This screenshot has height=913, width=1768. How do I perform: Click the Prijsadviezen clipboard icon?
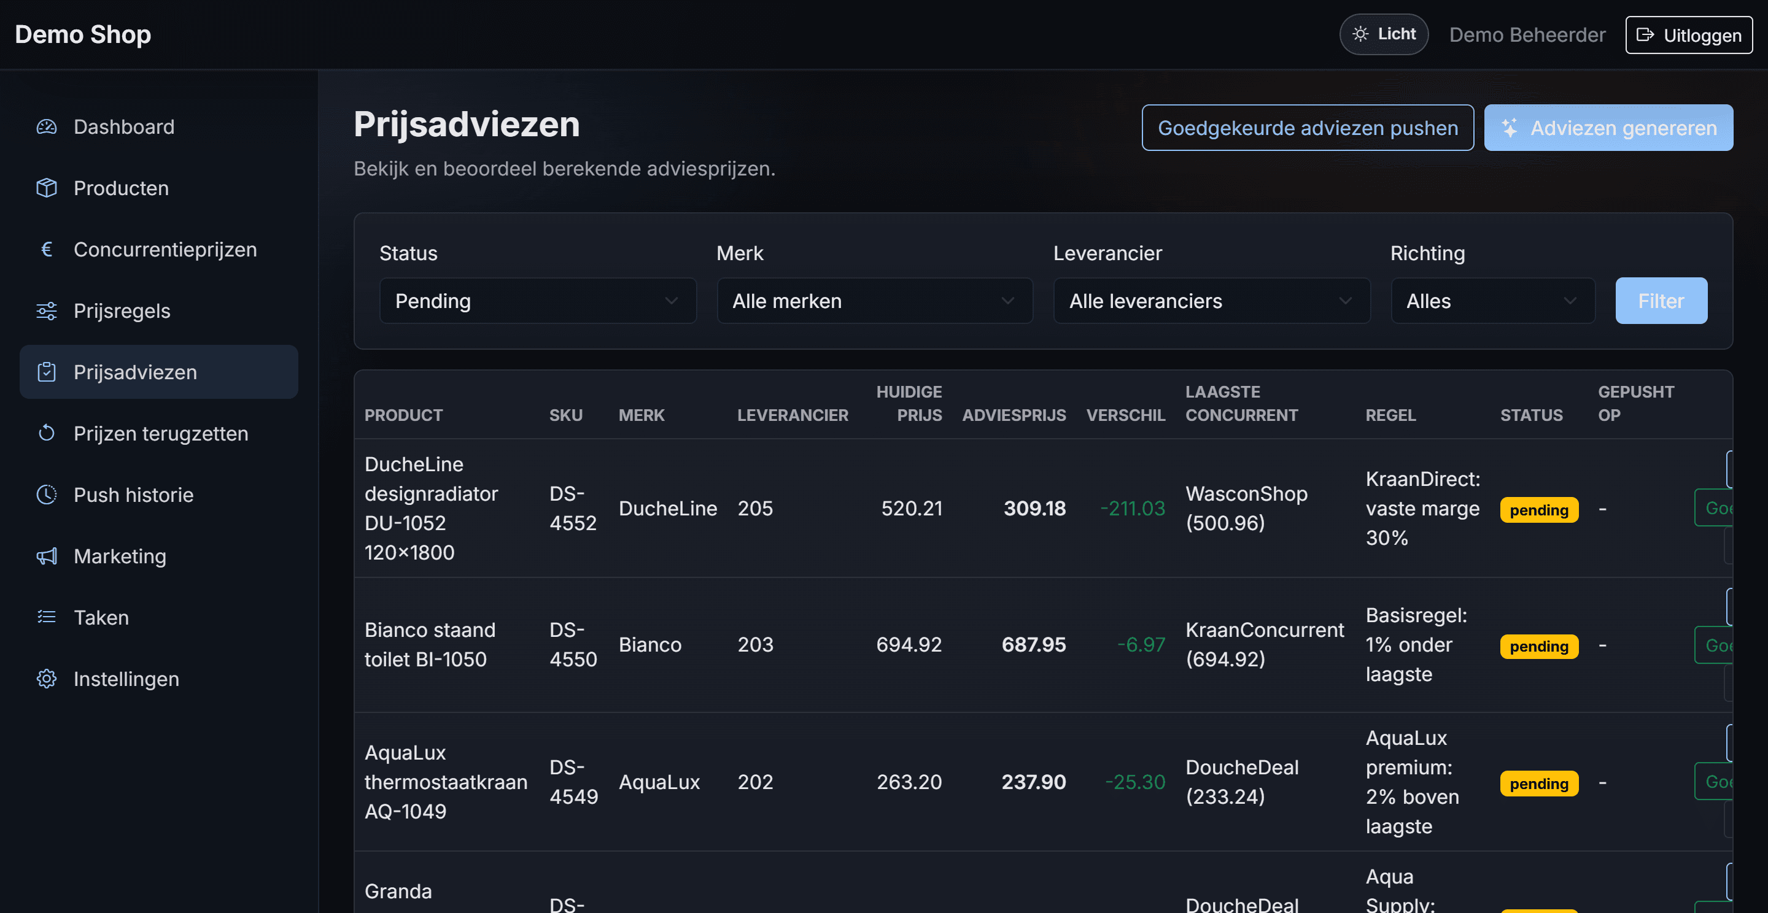point(46,372)
